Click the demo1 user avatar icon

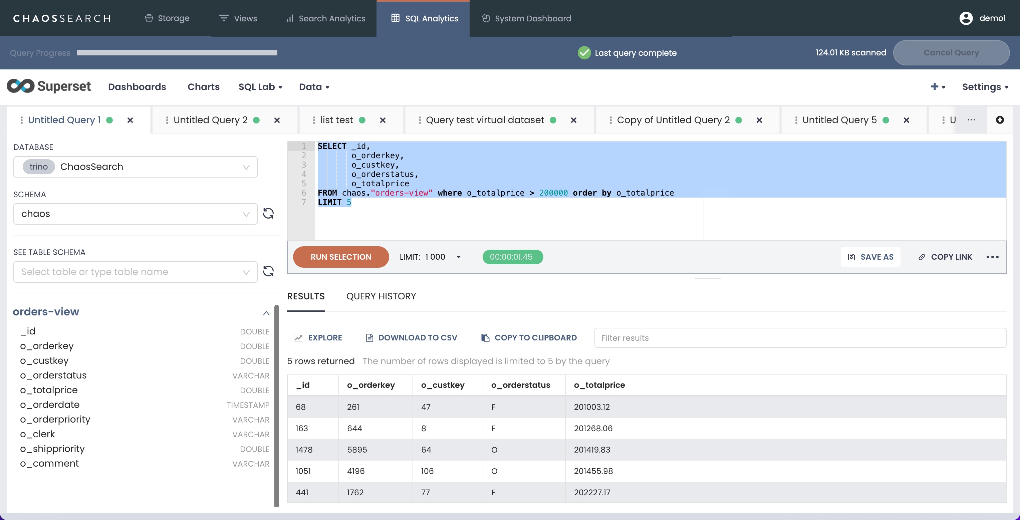pos(966,18)
